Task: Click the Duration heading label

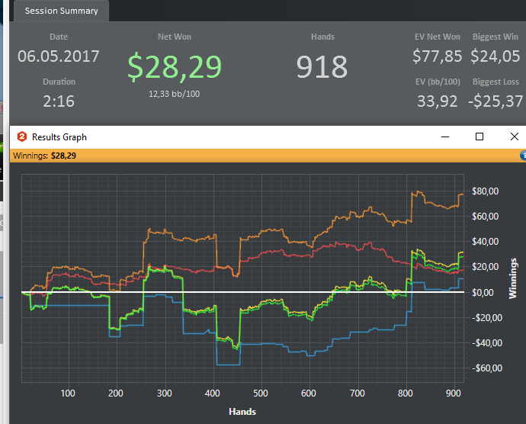Action: 59,82
